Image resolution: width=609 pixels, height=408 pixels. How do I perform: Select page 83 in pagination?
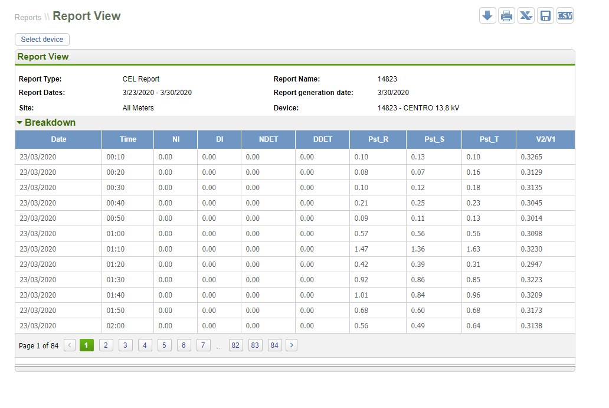255,345
